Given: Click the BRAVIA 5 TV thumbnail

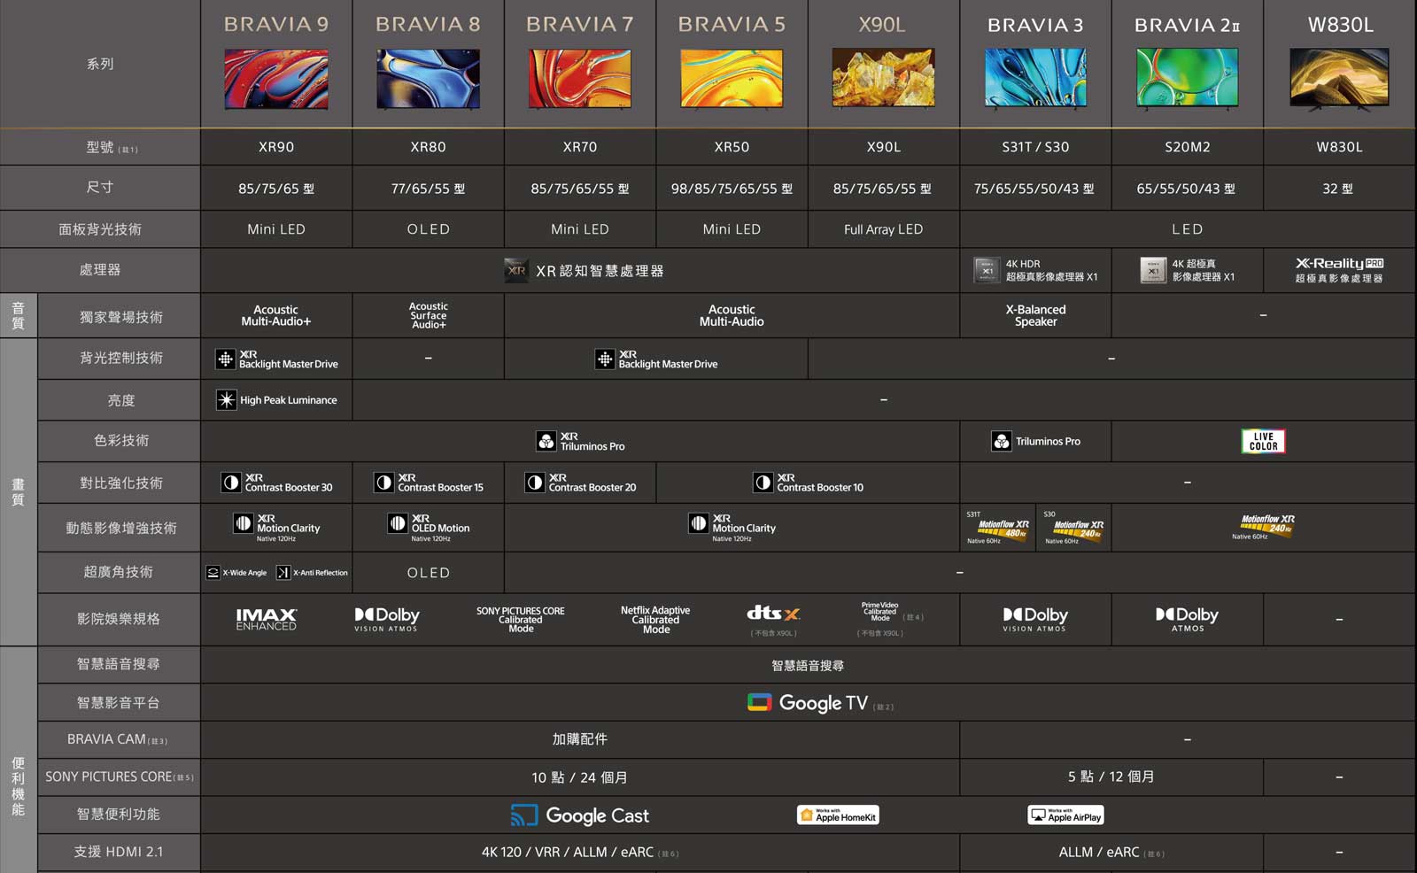Looking at the screenshot, I should point(732,79).
